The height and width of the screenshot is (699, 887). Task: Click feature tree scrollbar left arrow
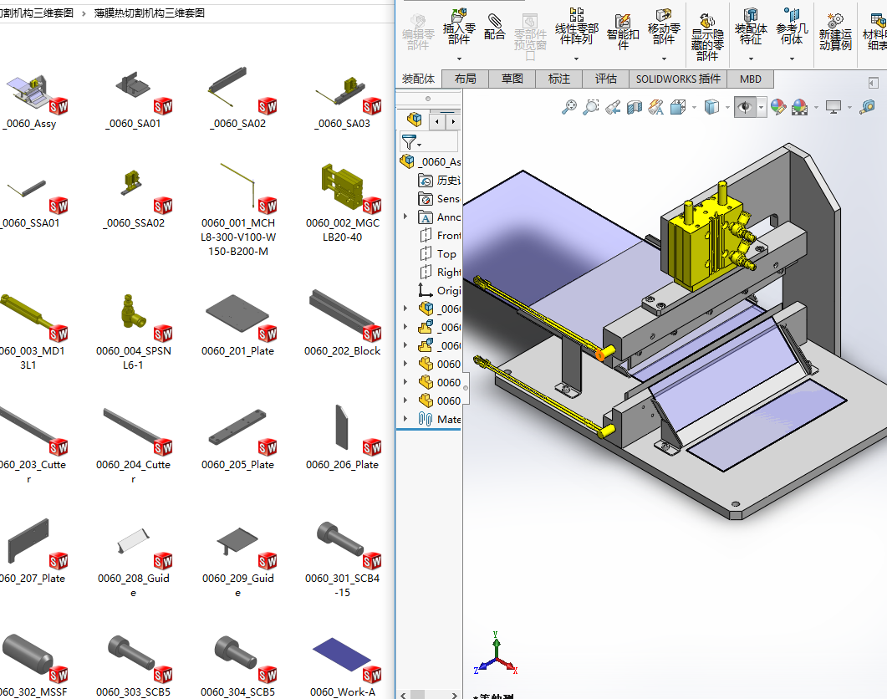coord(403,695)
